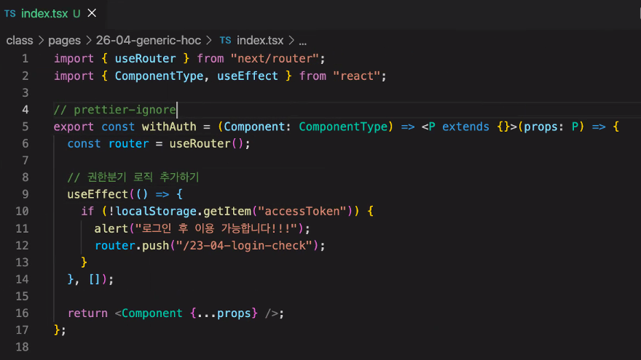Click the breadcrumb ellipsis symbol item
The height and width of the screenshot is (360, 641).
(302, 41)
